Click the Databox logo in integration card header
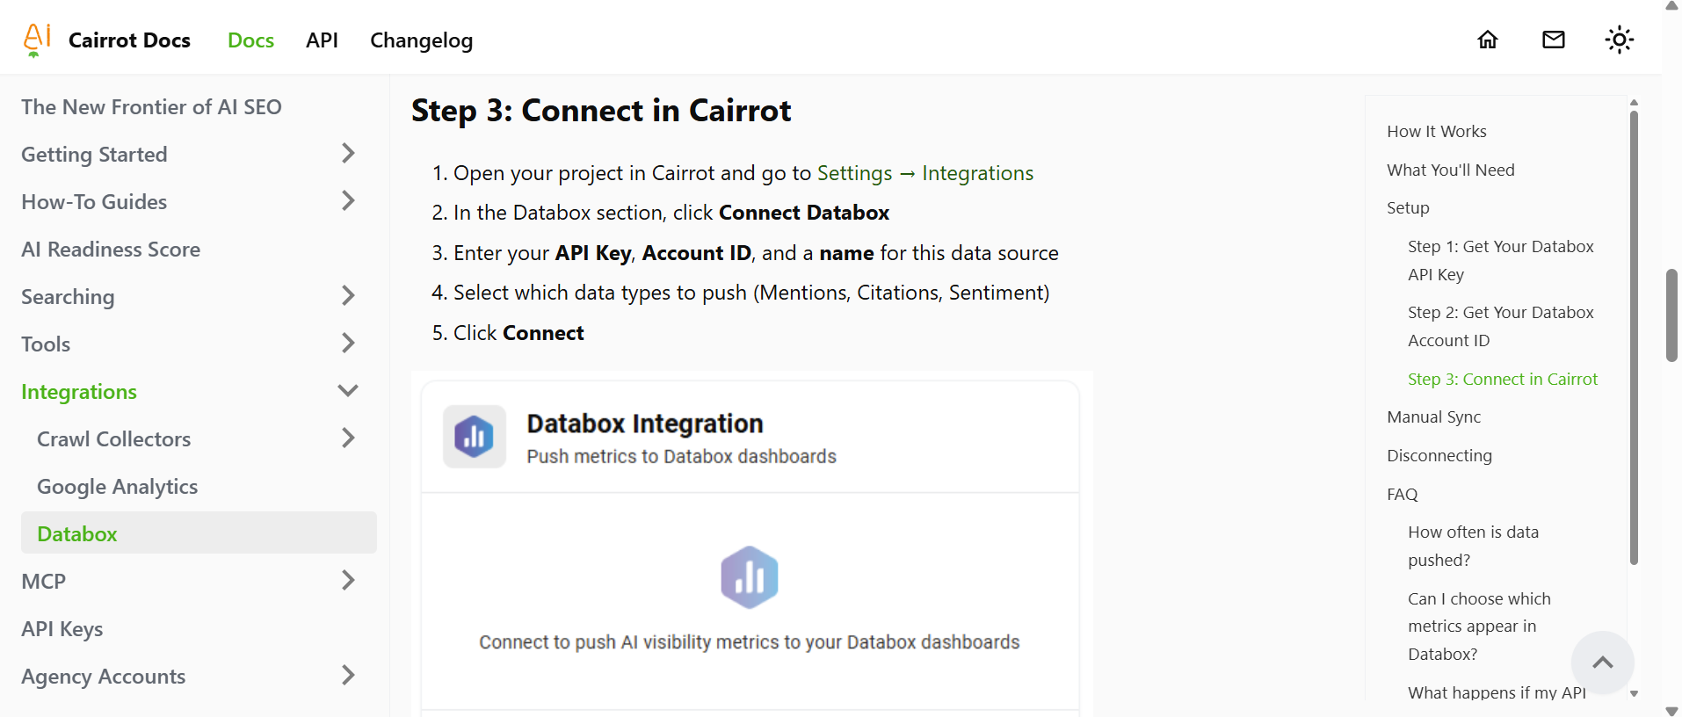The height and width of the screenshot is (717, 1682). click(x=475, y=437)
